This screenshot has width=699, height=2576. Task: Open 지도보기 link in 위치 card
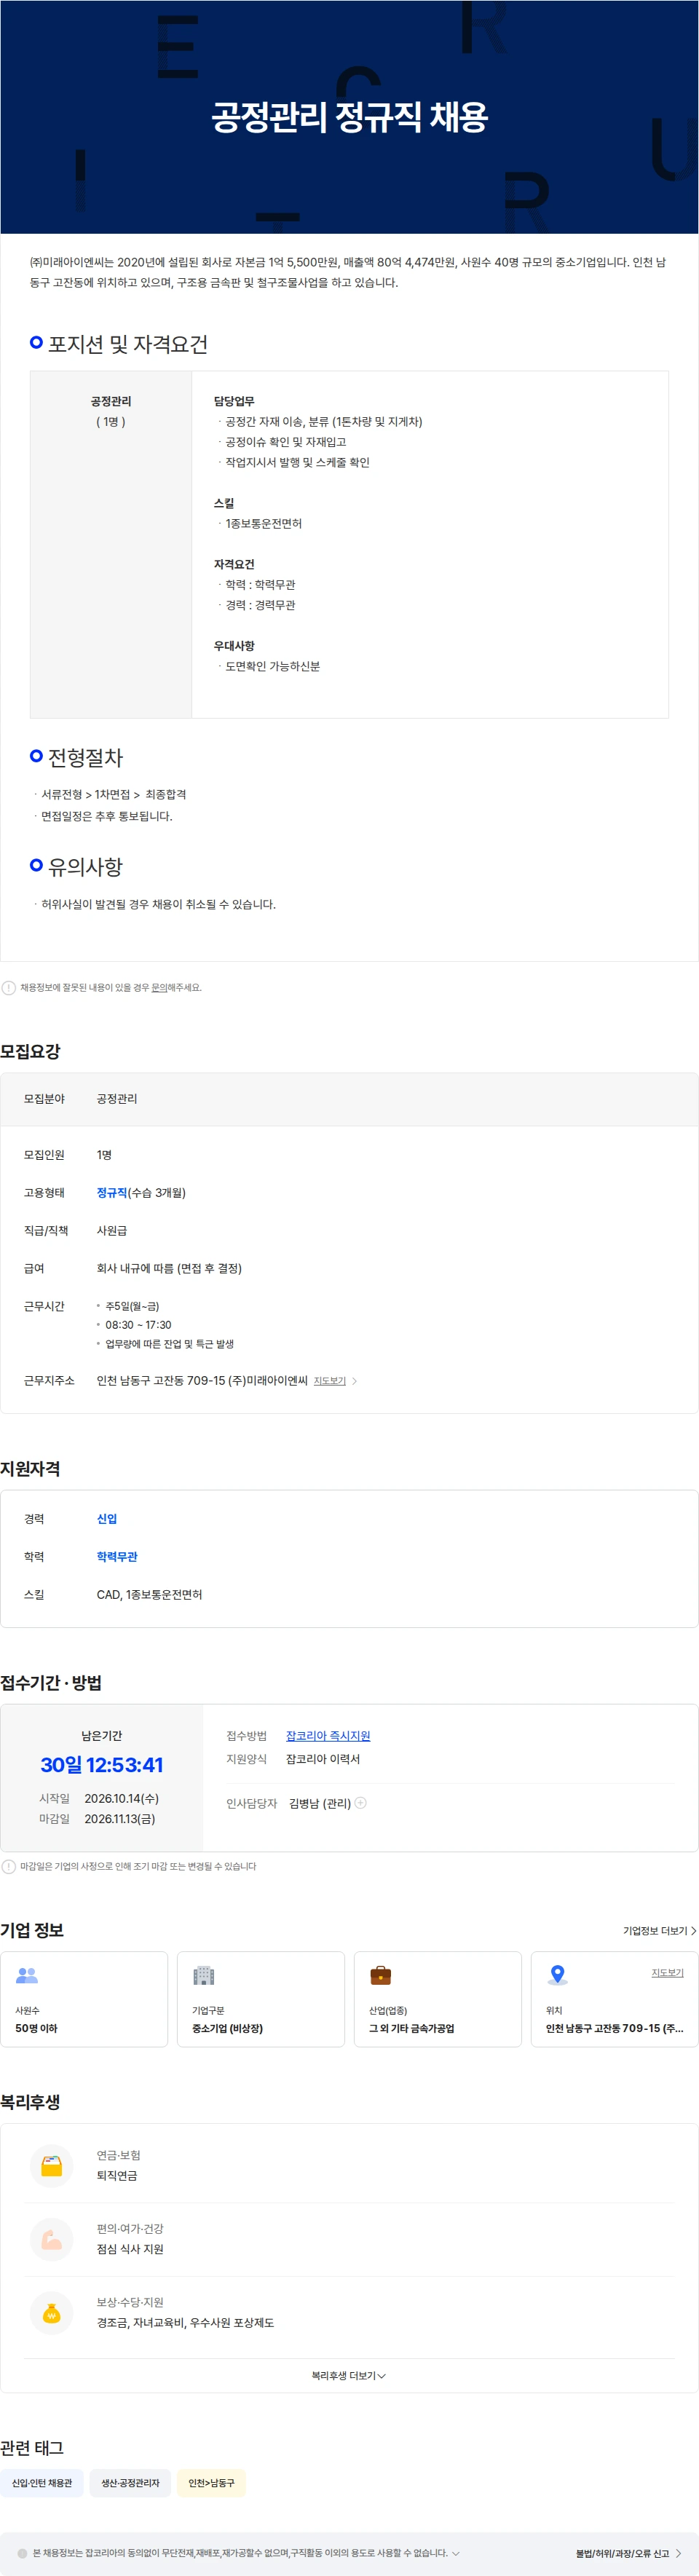(x=667, y=1973)
